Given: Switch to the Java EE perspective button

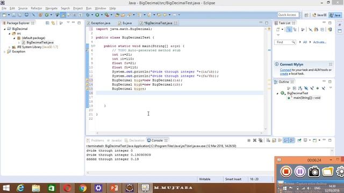Looking at the screenshot, I should [x=319, y=15].
